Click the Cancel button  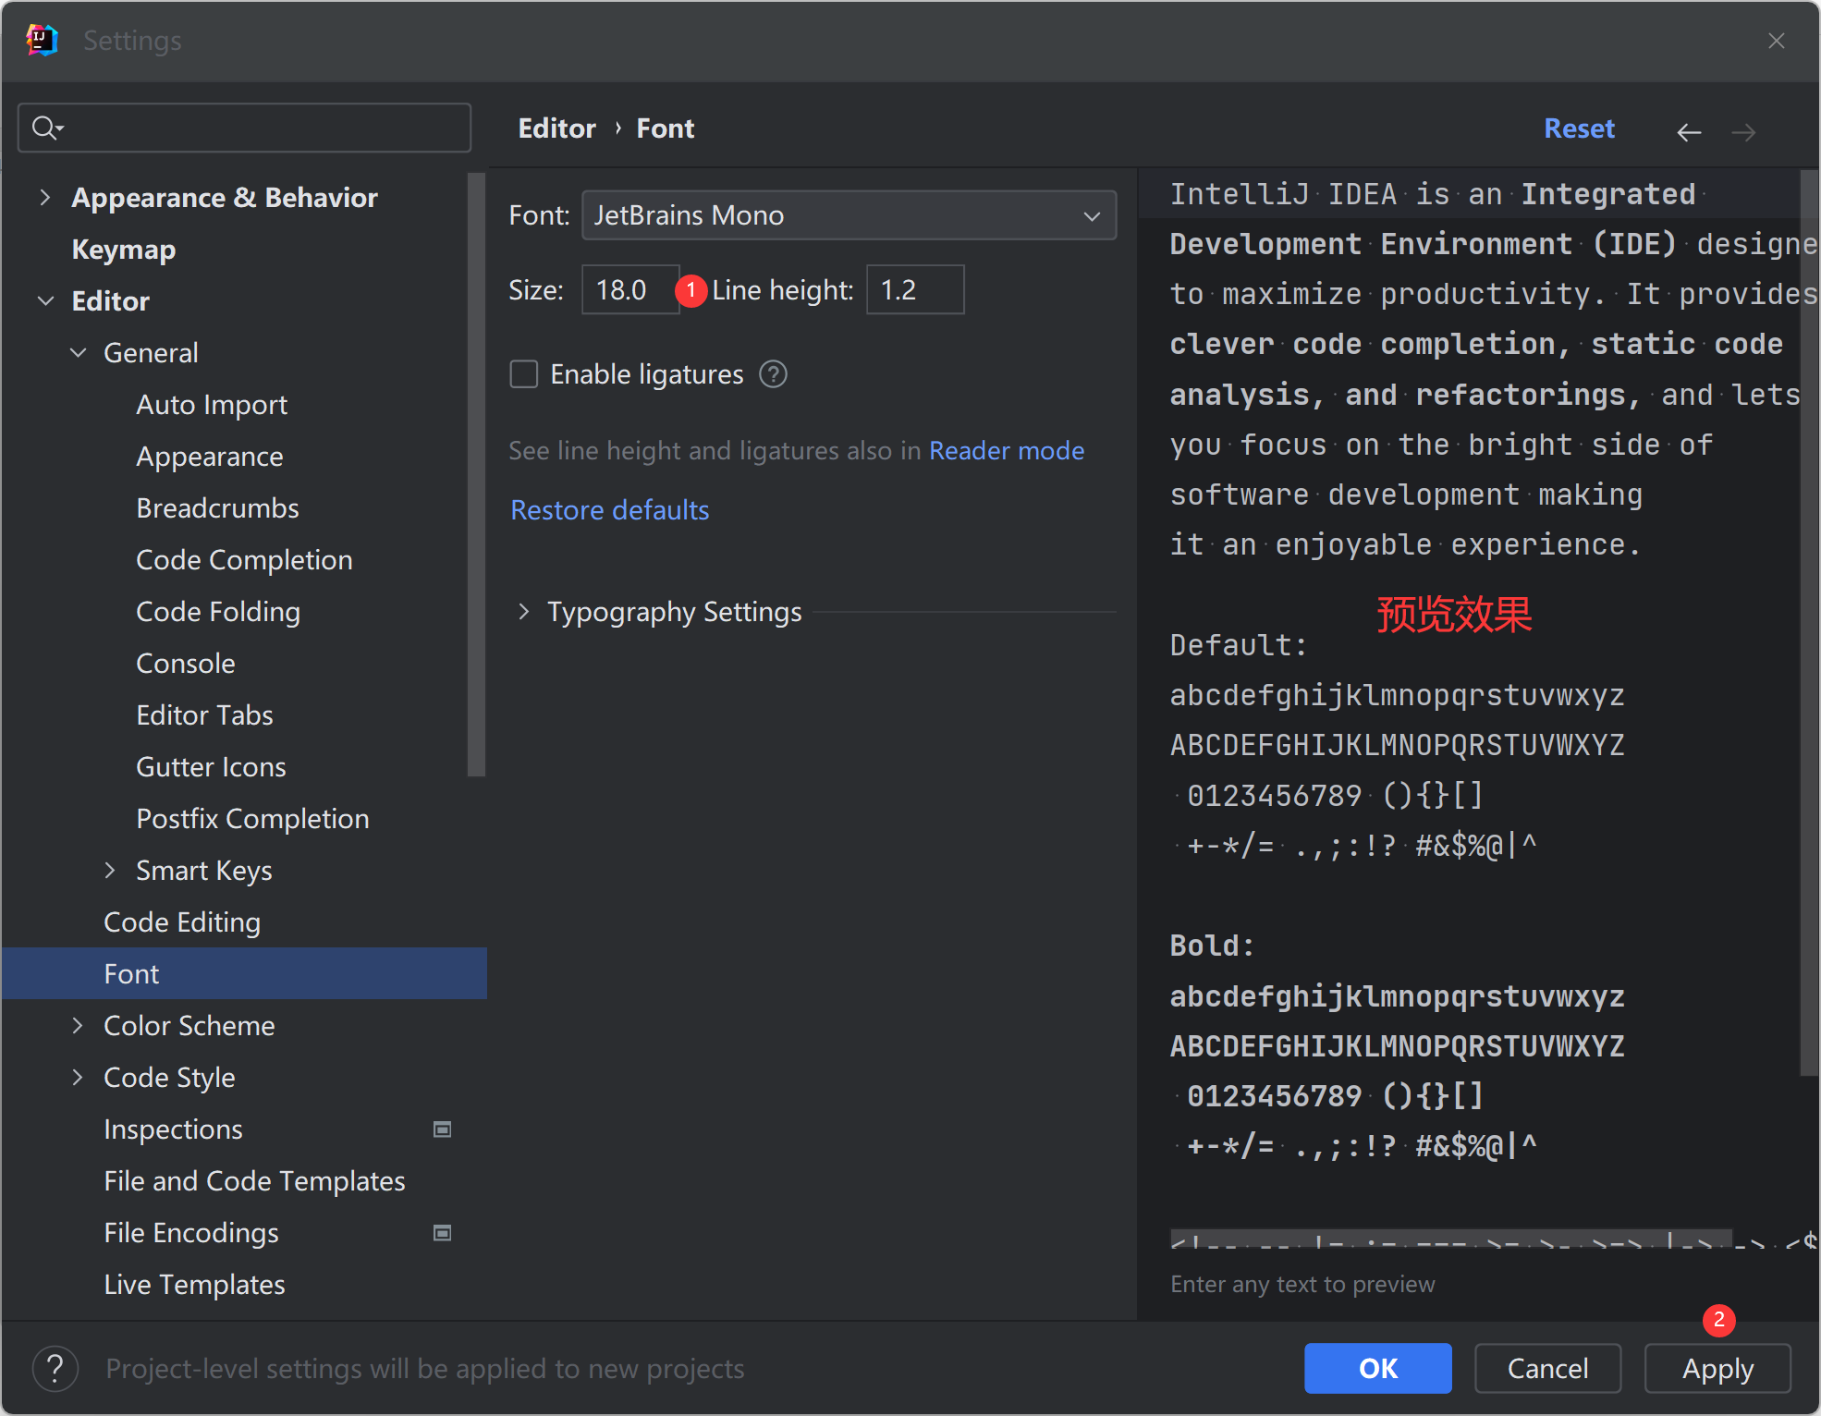point(1547,1368)
